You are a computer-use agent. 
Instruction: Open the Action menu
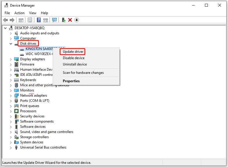[x=19, y=13]
